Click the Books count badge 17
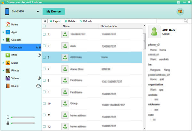Image resolution: width=192 pixels, height=131 pixels. pyautogui.click(x=38, y=86)
